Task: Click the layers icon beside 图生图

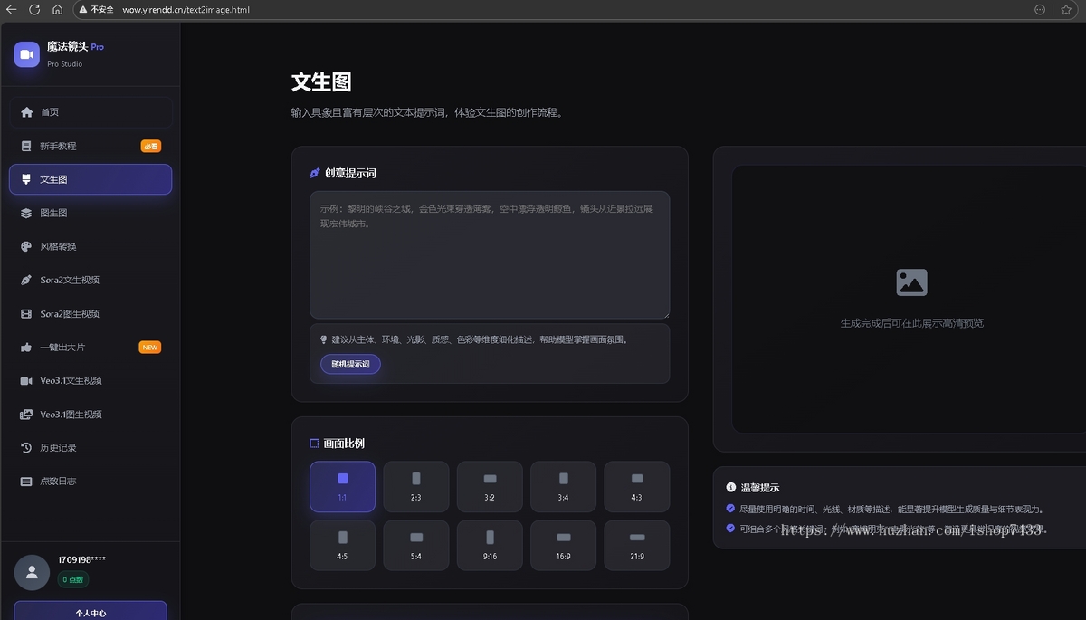Action: tap(26, 213)
